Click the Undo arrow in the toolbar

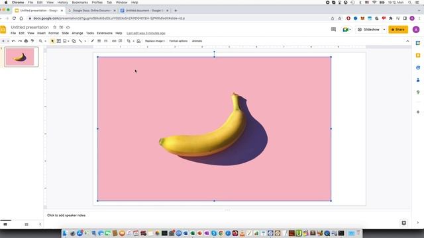(x=13, y=41)
